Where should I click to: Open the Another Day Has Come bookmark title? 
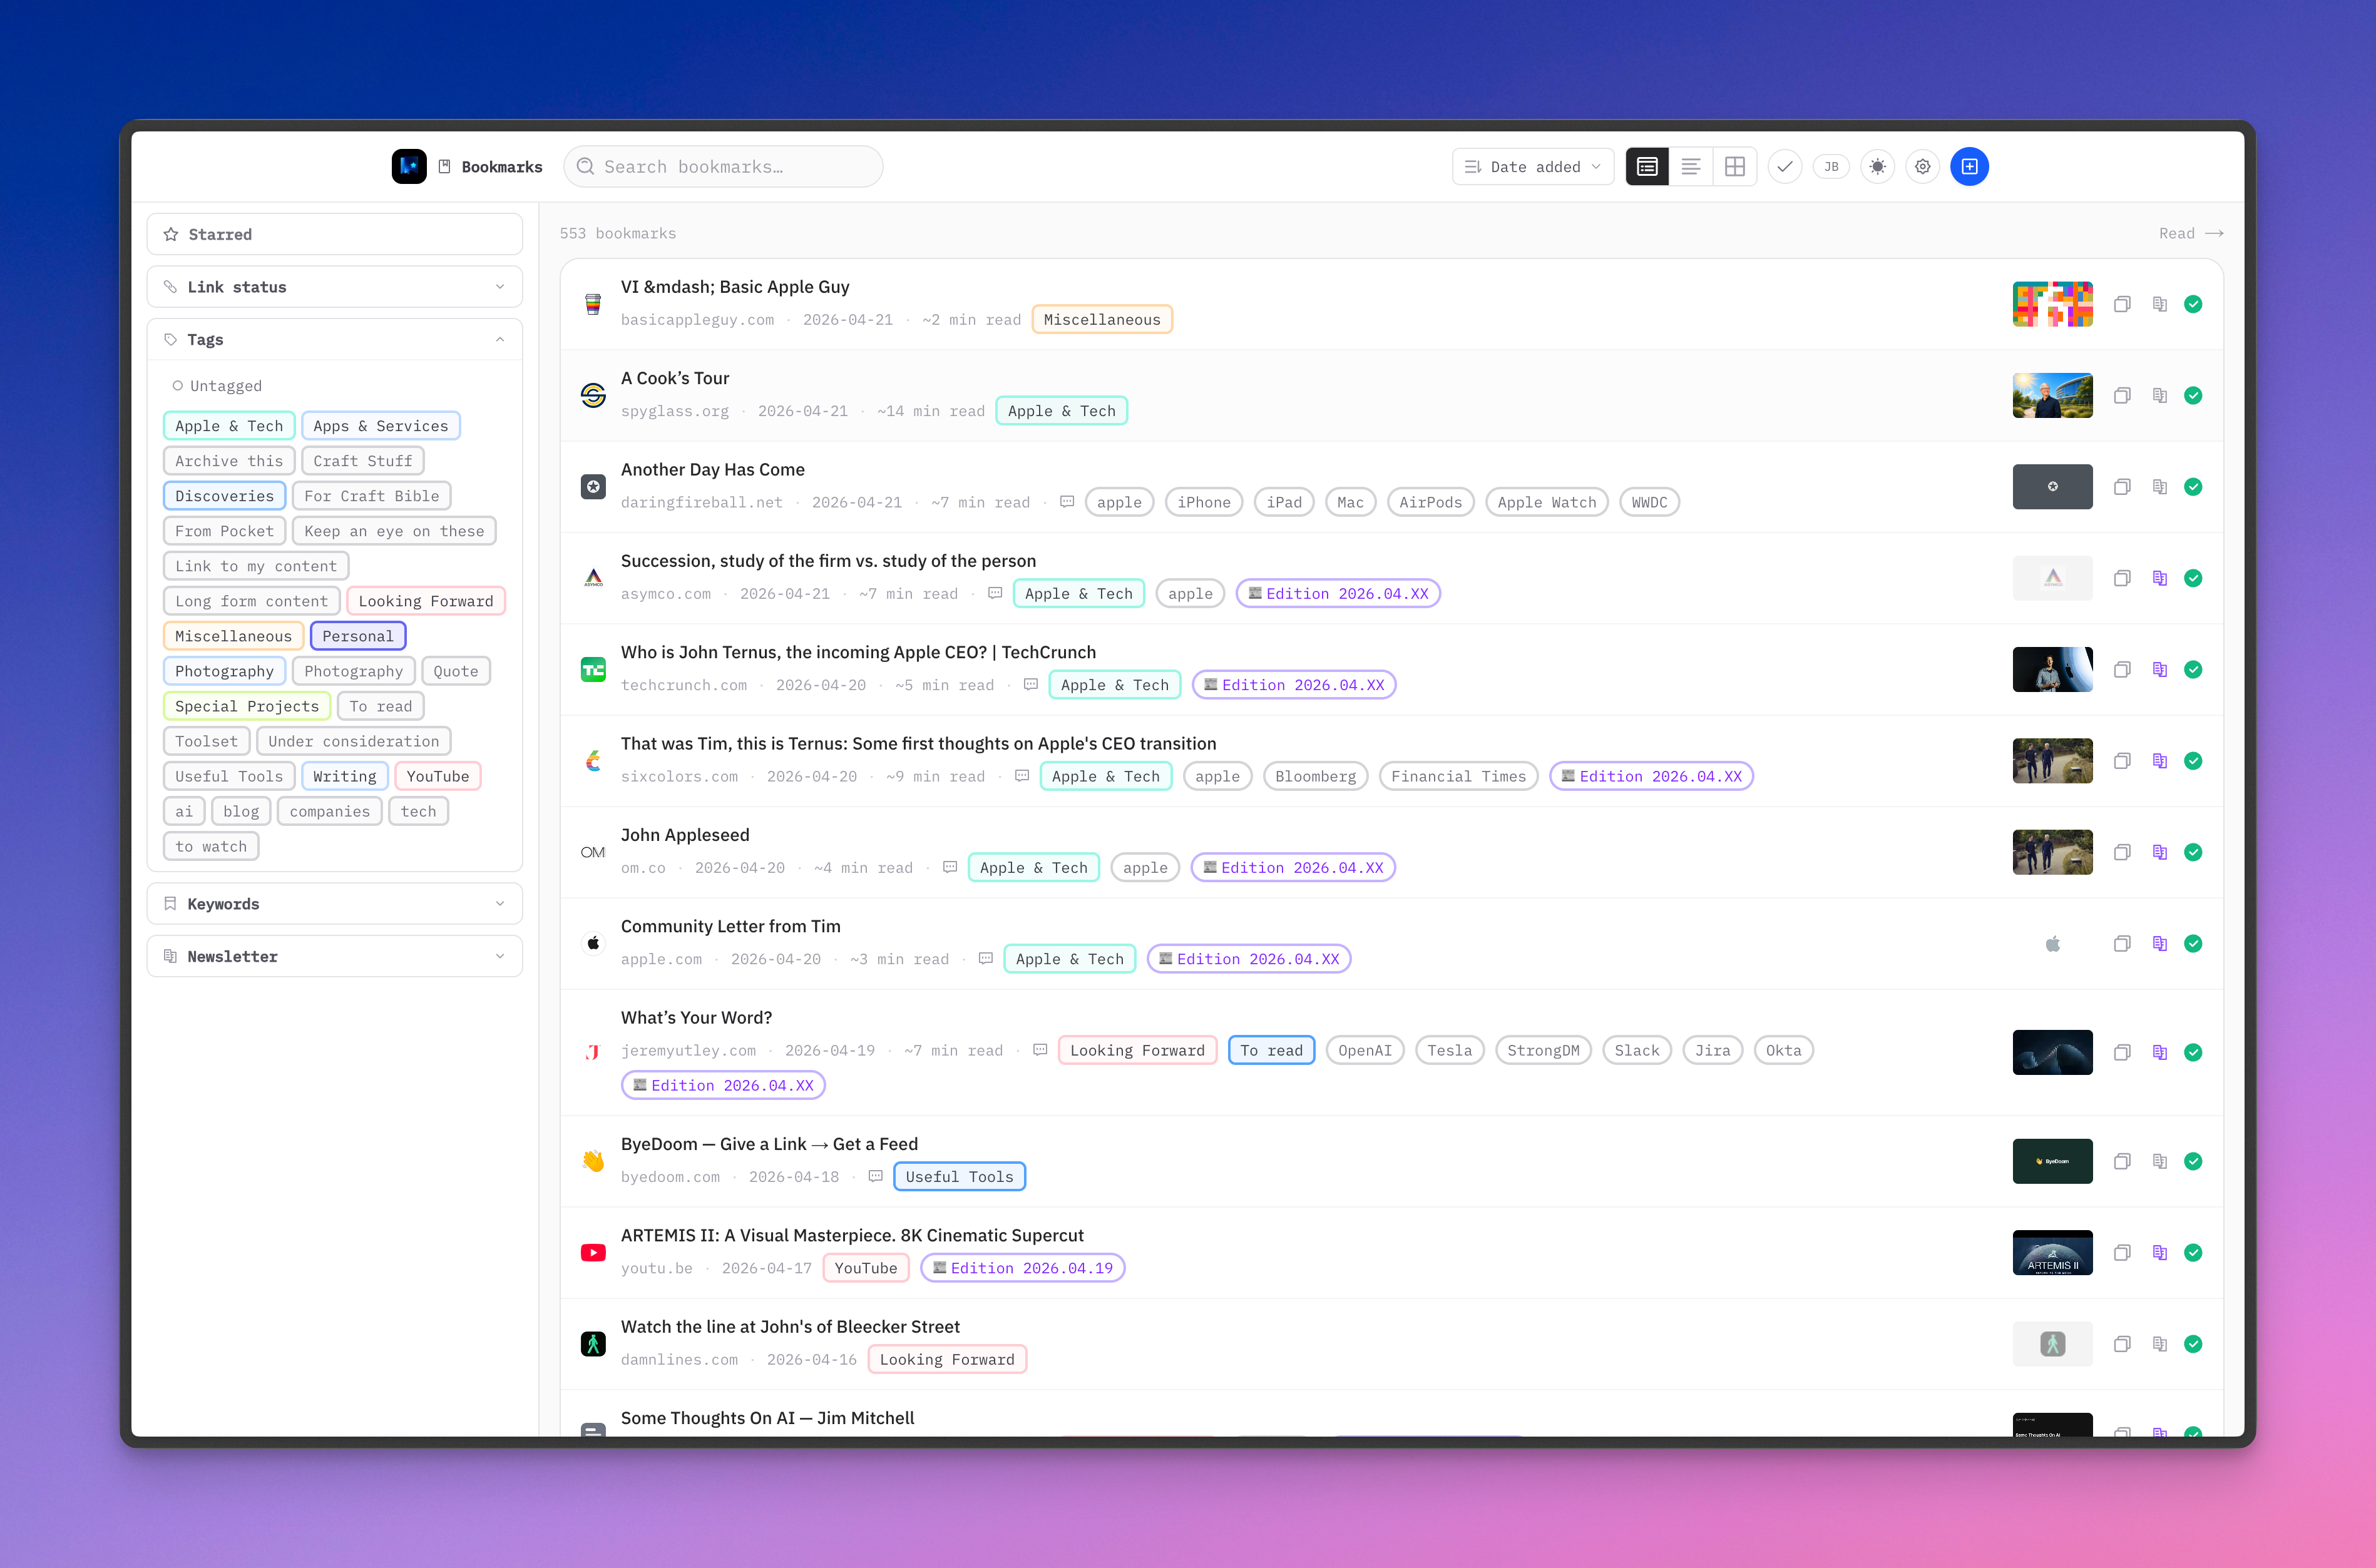(712, 469)
